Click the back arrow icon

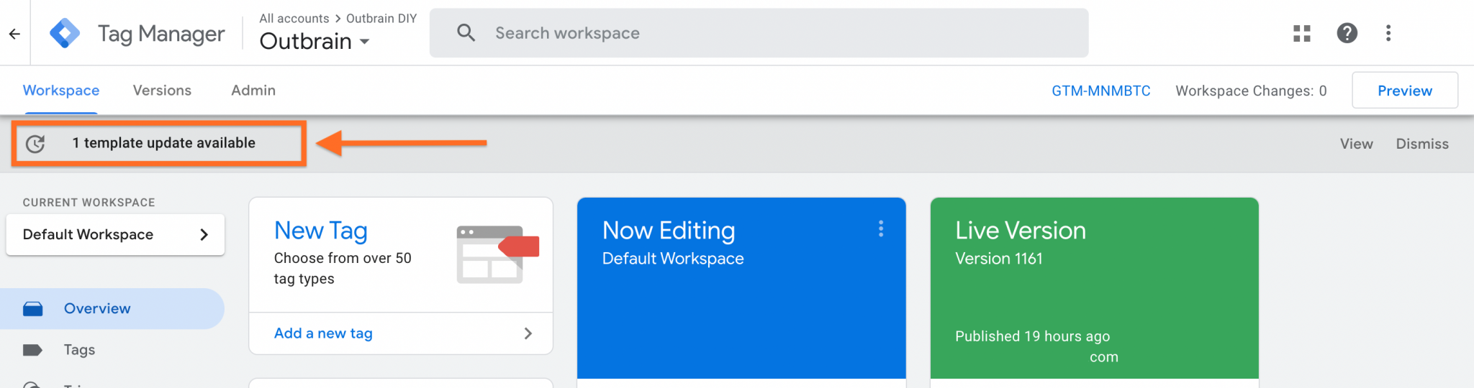(14, 34)
